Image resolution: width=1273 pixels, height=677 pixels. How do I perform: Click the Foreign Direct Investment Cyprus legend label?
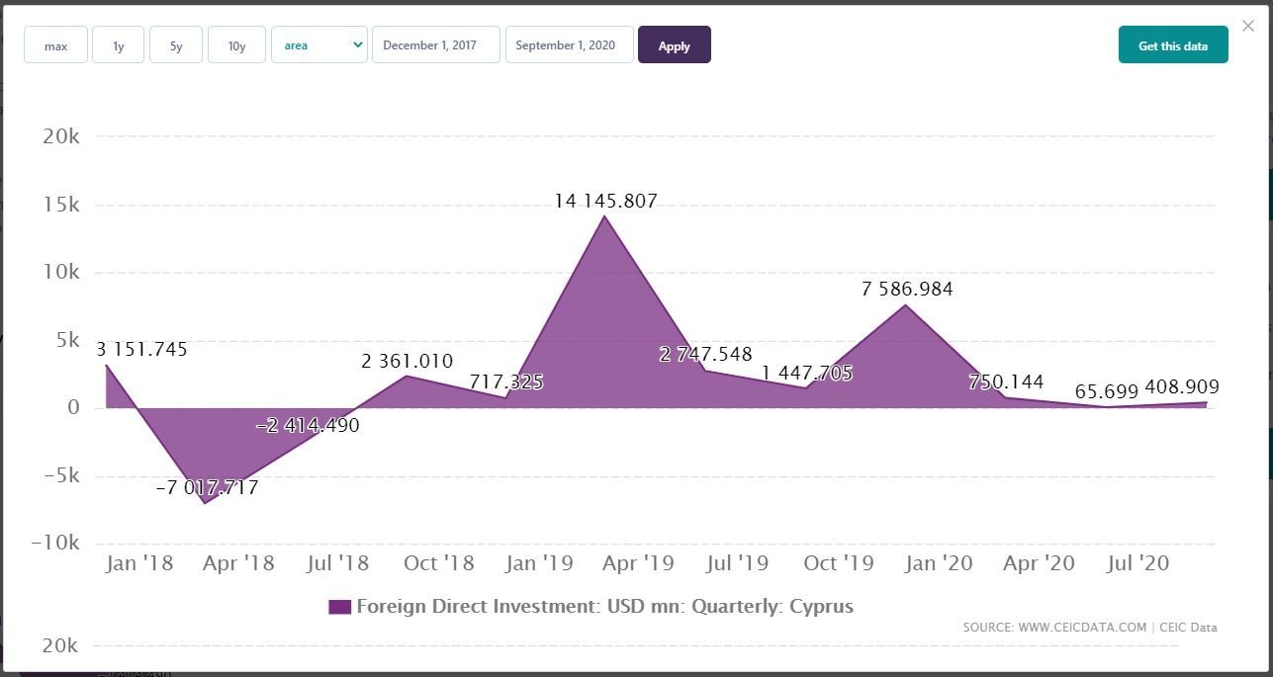(604, 607)
